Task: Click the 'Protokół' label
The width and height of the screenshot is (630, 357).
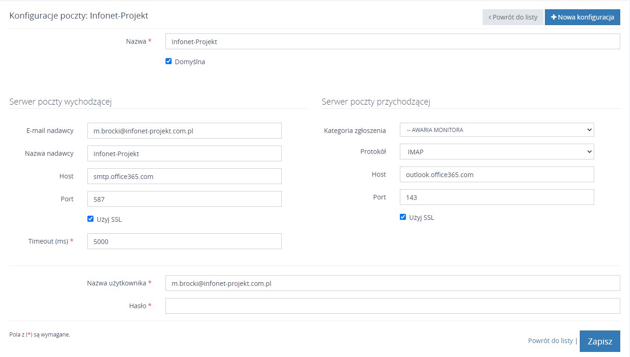Action: pyautogui.click(x=373, y=152)
